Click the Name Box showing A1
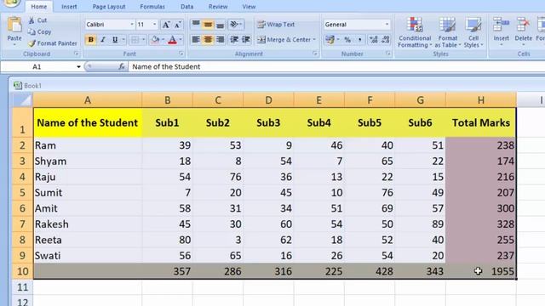This screenshot has height=306, width=545. pos(37,66)
